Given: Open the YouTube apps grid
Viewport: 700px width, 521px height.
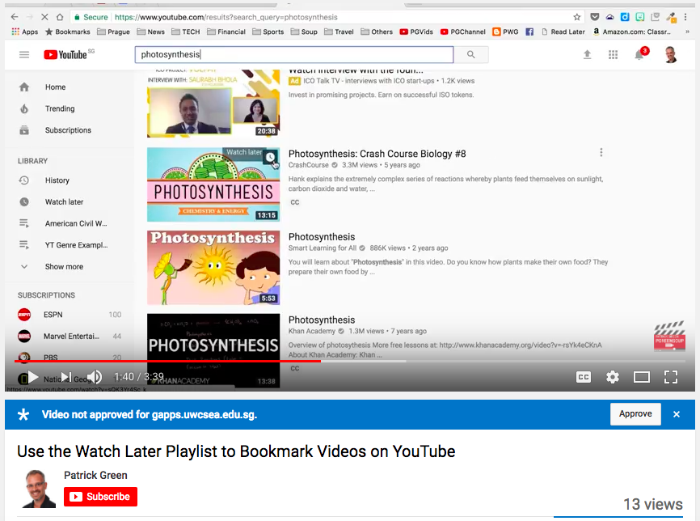Looking at the screenshot, I should [613, 54].
